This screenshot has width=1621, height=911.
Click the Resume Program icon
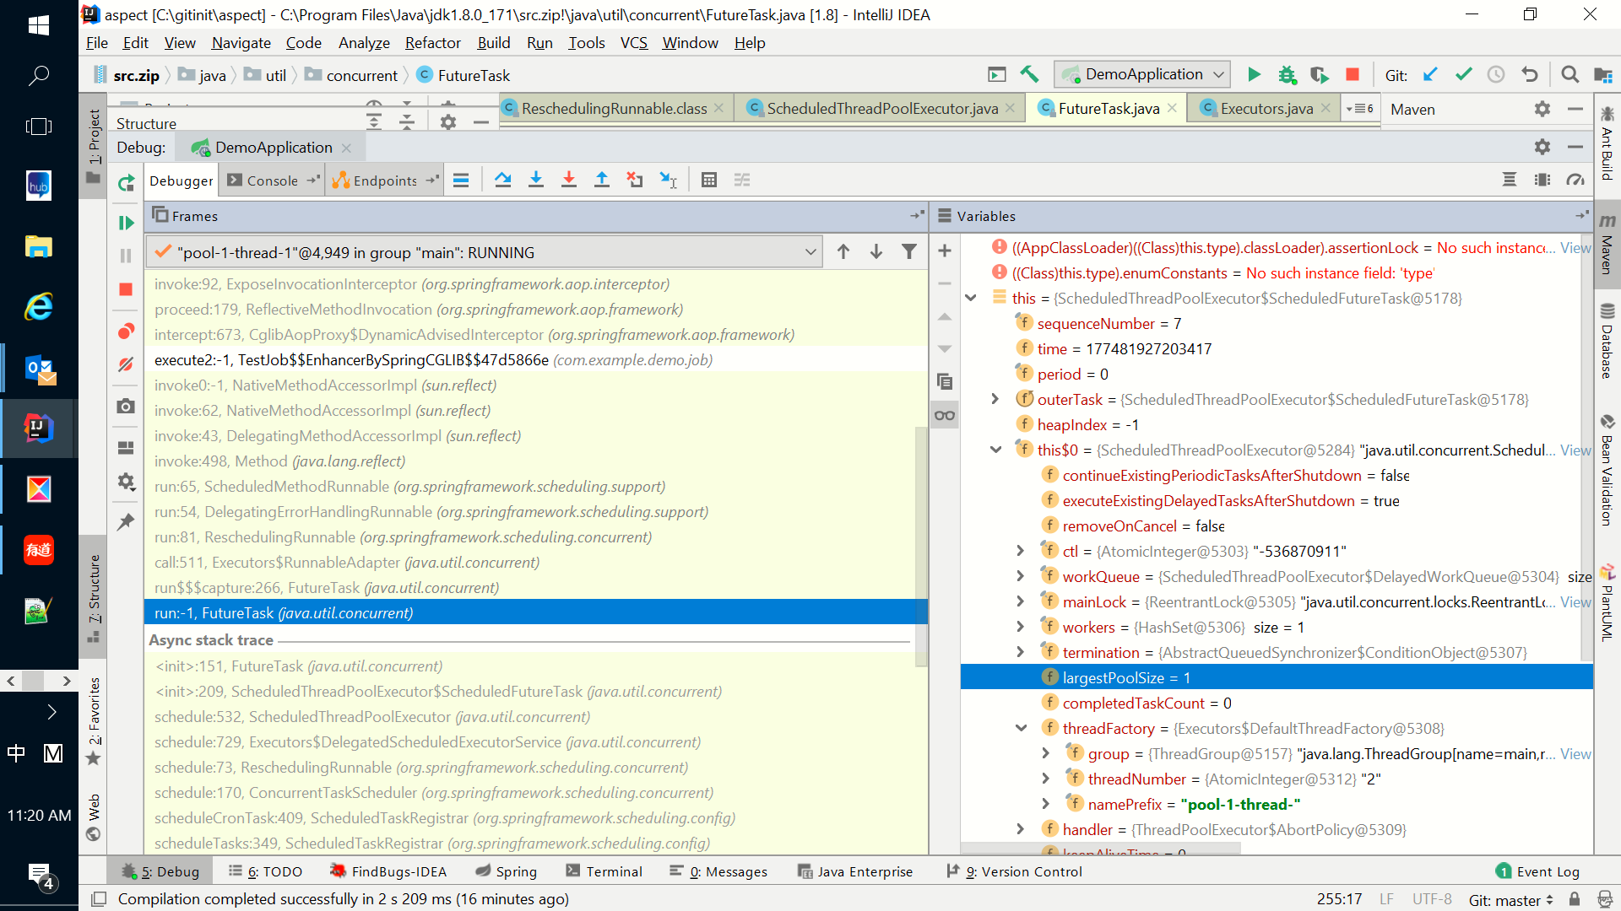click(127, 223)
